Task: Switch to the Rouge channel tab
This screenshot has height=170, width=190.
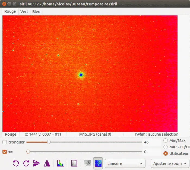Action: coord(10,11)
